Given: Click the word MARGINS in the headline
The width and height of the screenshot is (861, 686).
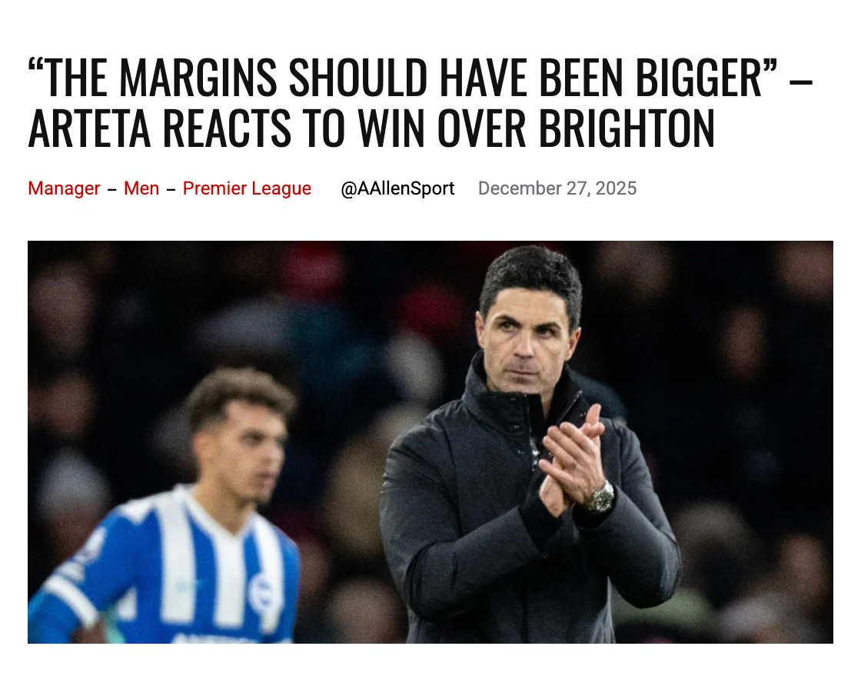Looking at the screenshot, I should coord(198,78).
